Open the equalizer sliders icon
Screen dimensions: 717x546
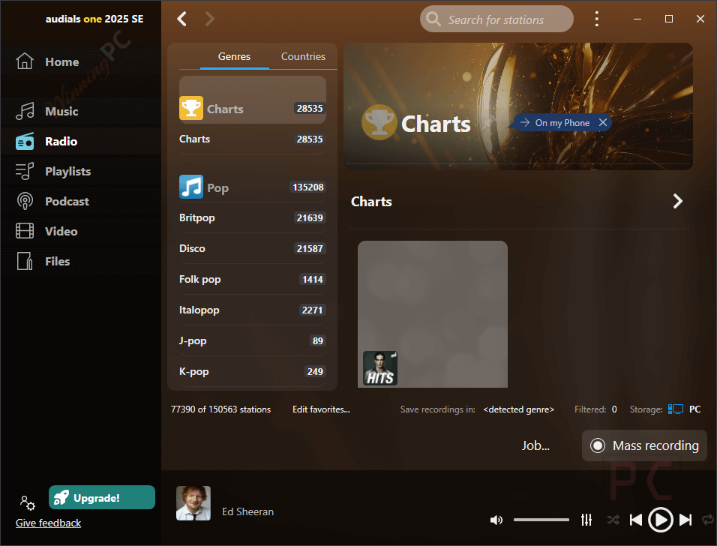click(586, 520)
